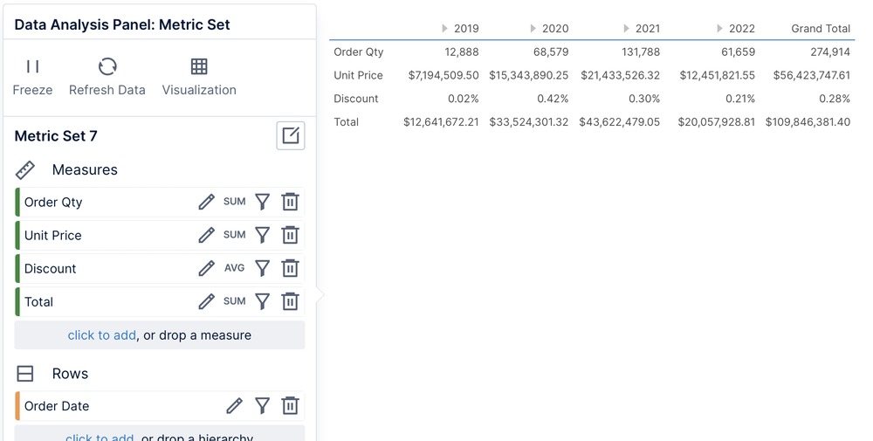Image resolution: width=873 pixels, height=441 pixels.
Task: Click the Total row label in table
Action: [347, 122]
